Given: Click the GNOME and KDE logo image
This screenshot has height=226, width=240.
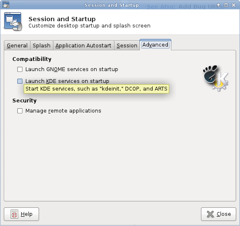Looking at the screenshot, I should [216, 78].
